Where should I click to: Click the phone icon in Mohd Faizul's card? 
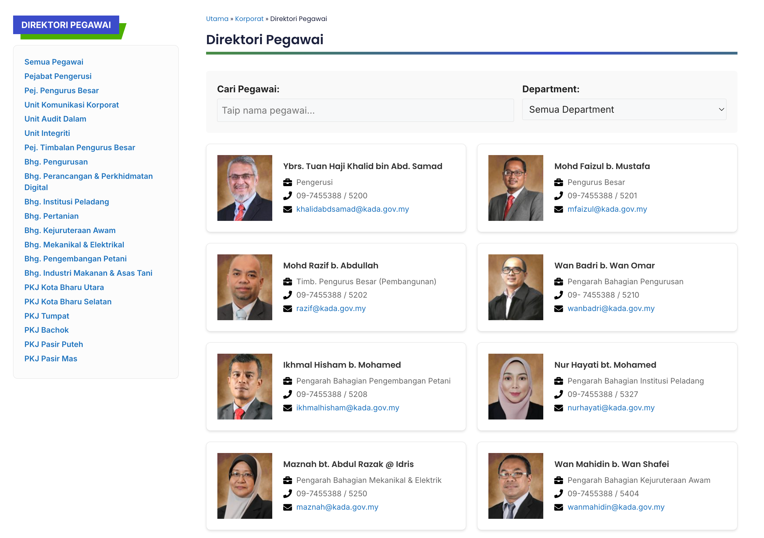click(x=558, y=196)
